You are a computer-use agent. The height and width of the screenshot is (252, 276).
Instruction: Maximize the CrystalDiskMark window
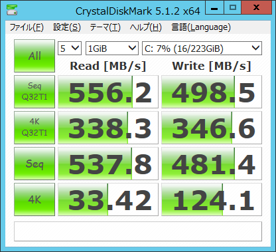(x=233, y=8)
